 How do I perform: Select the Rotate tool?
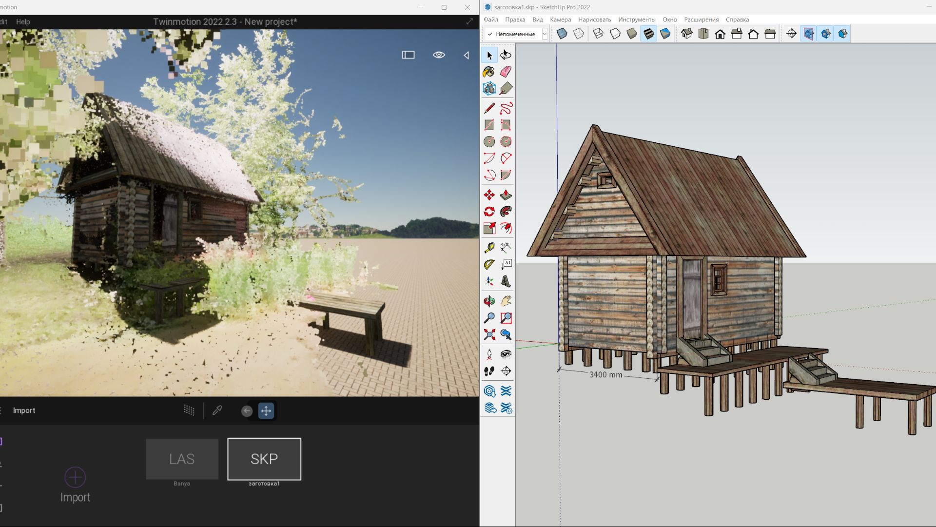(489, 212)
